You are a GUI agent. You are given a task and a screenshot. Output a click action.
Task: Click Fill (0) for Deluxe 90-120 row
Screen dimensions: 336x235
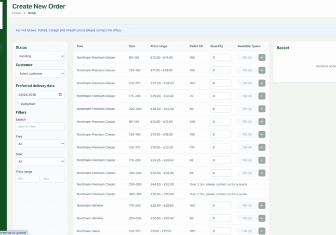click(247, 57)
